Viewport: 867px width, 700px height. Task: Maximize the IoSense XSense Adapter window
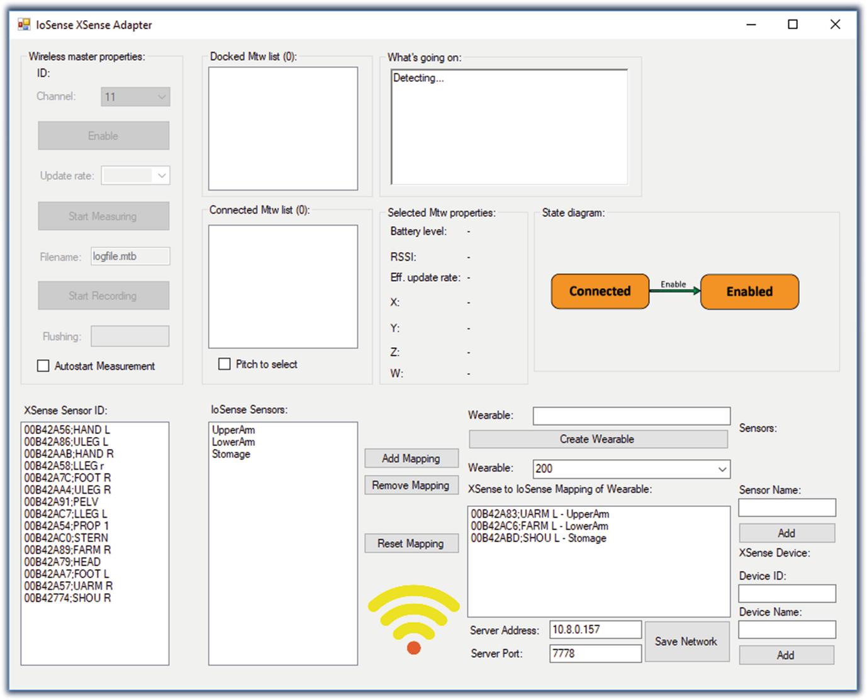click(x=793, y=25)
